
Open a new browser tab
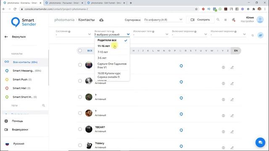[131, 3]
